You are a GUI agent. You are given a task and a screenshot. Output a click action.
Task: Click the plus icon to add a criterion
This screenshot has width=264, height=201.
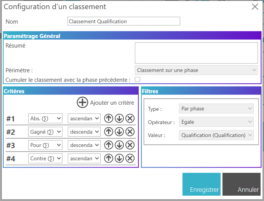click(x=82, y=102)
